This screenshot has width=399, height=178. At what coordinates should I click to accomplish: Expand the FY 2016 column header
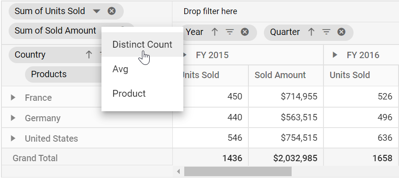[x=335, y=55]
